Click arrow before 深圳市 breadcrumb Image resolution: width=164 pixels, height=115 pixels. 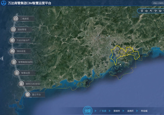(x=110, y=111)
